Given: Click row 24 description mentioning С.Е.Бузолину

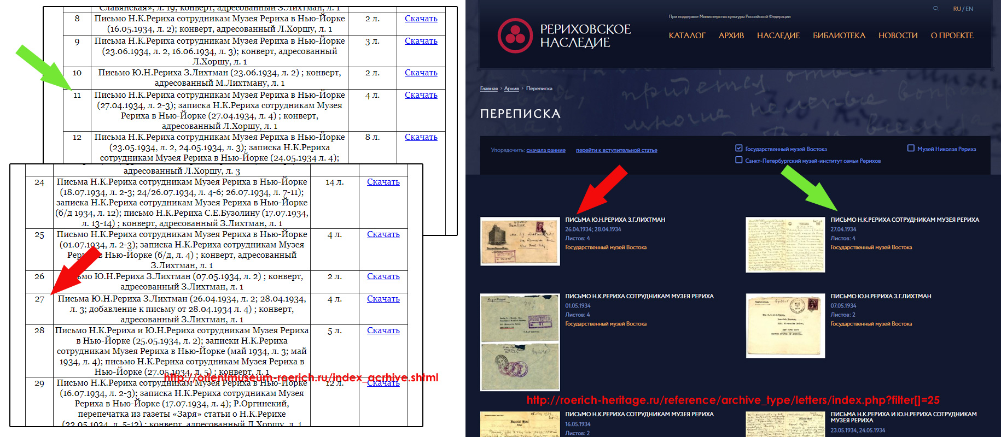Looking at the screenshot, I should 182,203.
